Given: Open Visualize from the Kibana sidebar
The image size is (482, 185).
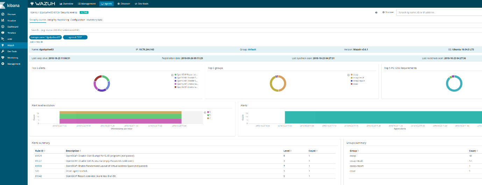Looking at the screenshot, I should 12,20.
